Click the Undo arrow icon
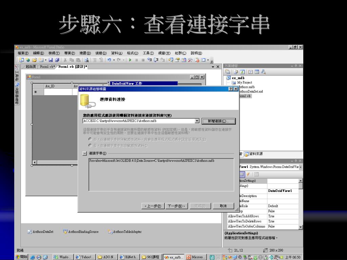The height and width of the screenshot is (260, 347). (x=109, y=60)
